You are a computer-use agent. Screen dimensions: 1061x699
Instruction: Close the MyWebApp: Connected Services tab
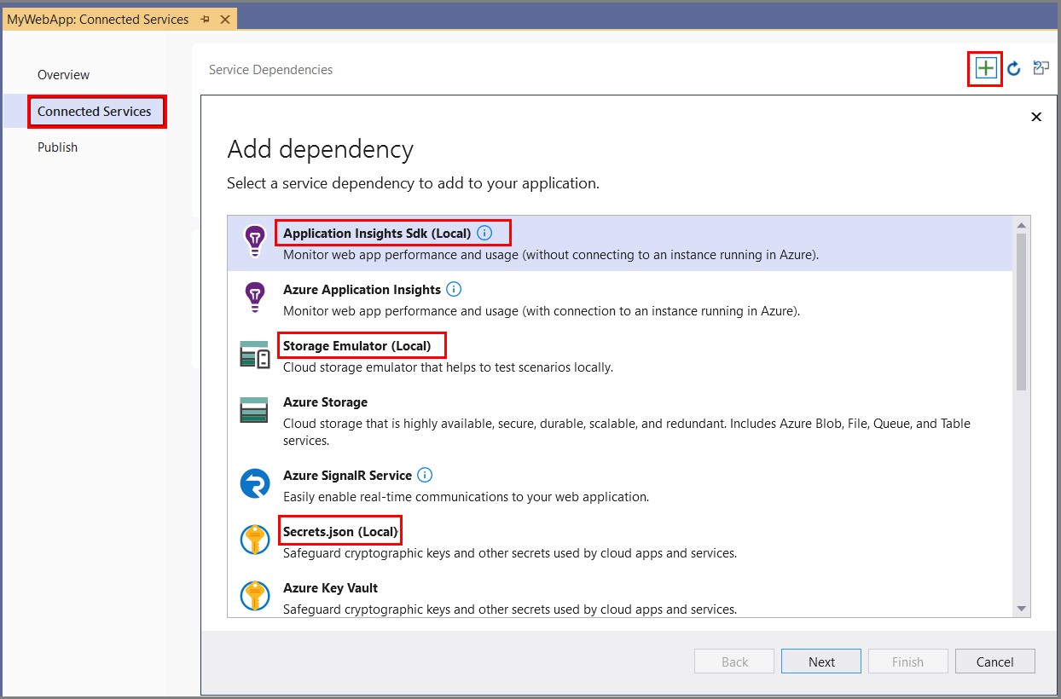224,19
